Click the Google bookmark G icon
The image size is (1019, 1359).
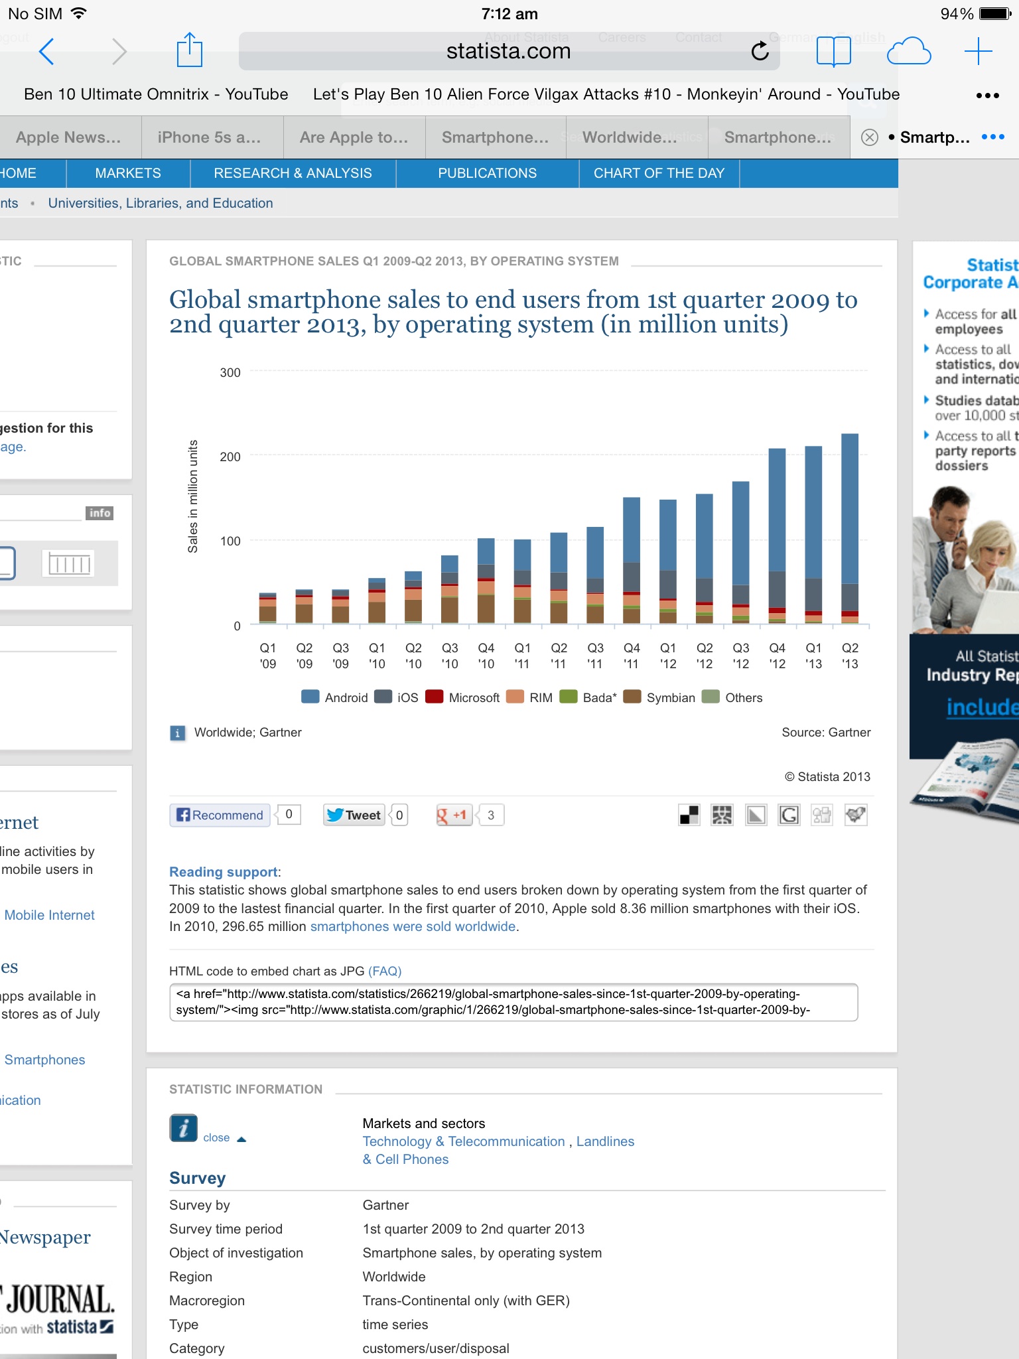click(x=789, y=815)
